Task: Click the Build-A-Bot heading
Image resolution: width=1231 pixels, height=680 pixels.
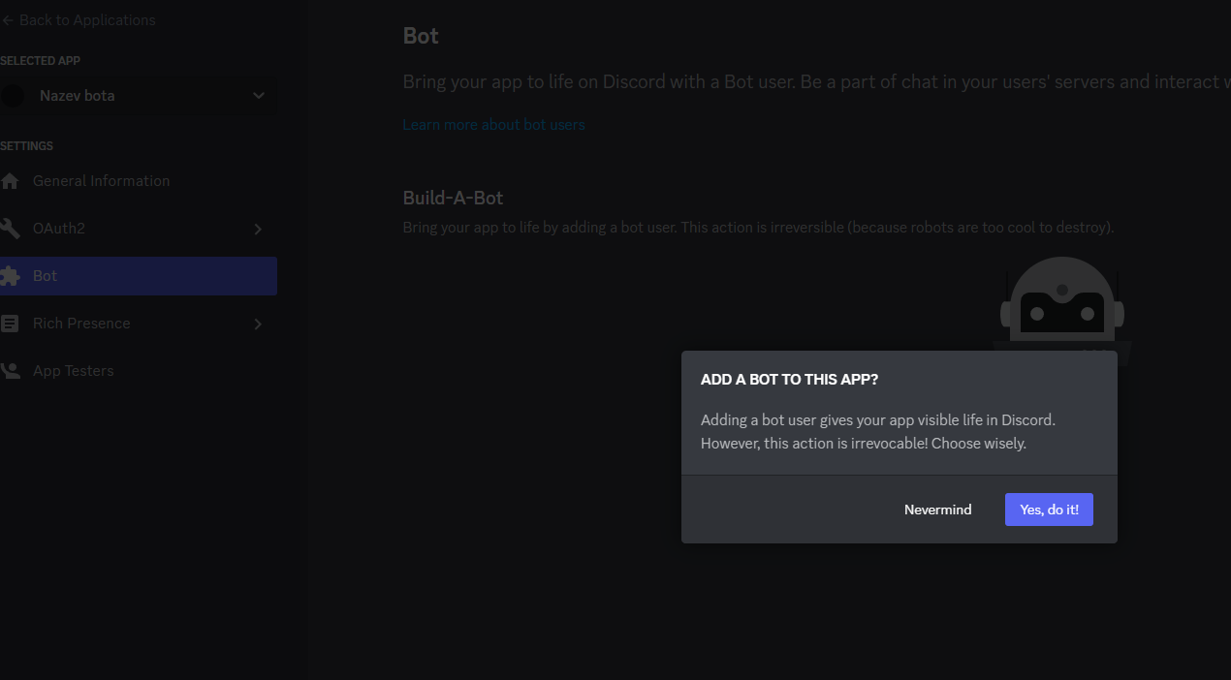Action: (x=453, y=198)
